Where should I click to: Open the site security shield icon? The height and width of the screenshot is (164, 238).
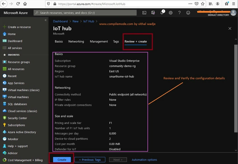[48, 4]
